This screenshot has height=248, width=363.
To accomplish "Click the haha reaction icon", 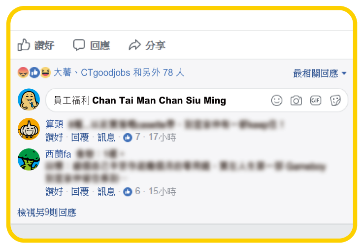I will point(46,72).
